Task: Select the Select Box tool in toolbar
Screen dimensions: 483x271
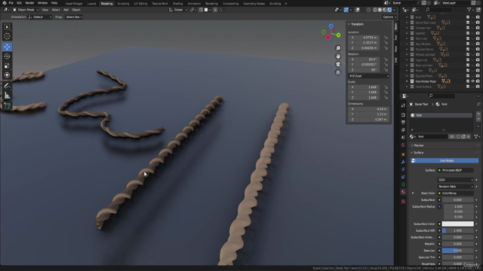Action: pos(7,27)
